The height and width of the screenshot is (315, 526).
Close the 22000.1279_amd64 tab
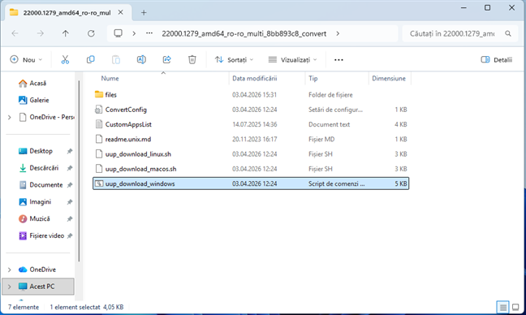click(x=121, y=12)
